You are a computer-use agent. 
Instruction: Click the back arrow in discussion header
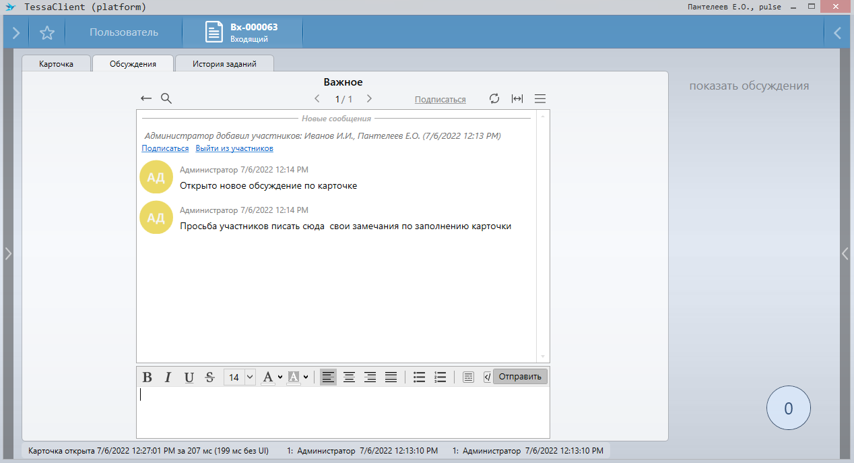[146, 99]
